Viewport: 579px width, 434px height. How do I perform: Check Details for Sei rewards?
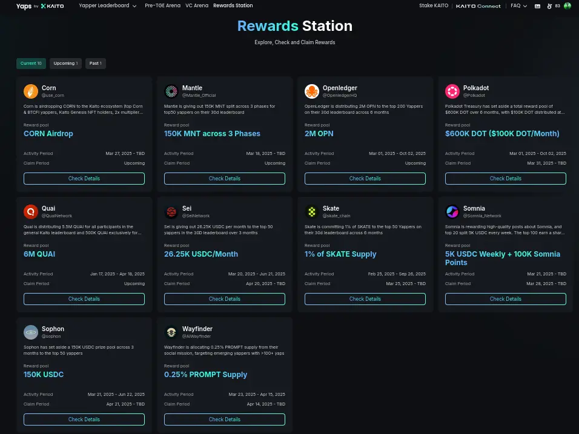tap(225, 299)
